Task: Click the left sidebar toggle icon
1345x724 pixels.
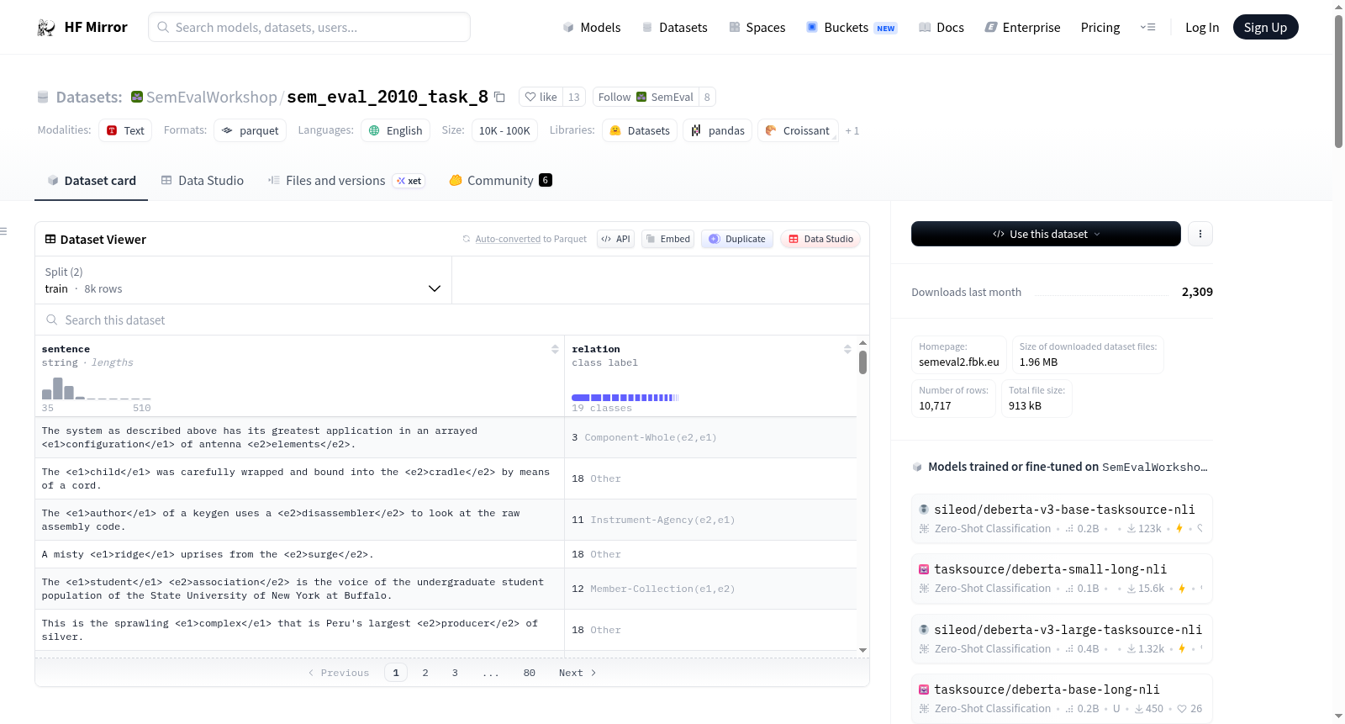Action: [3, 231]
